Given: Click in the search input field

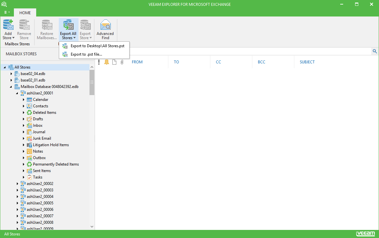Looking at the screenshot, I should click(250, 51).
